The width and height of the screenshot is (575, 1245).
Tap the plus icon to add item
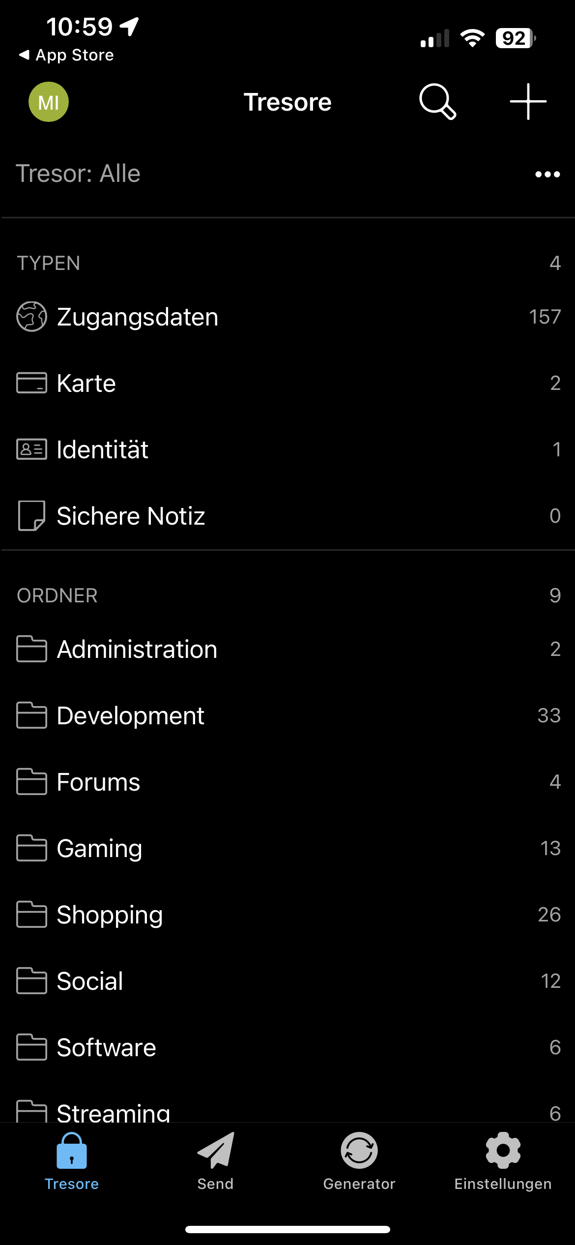point(528,102)
